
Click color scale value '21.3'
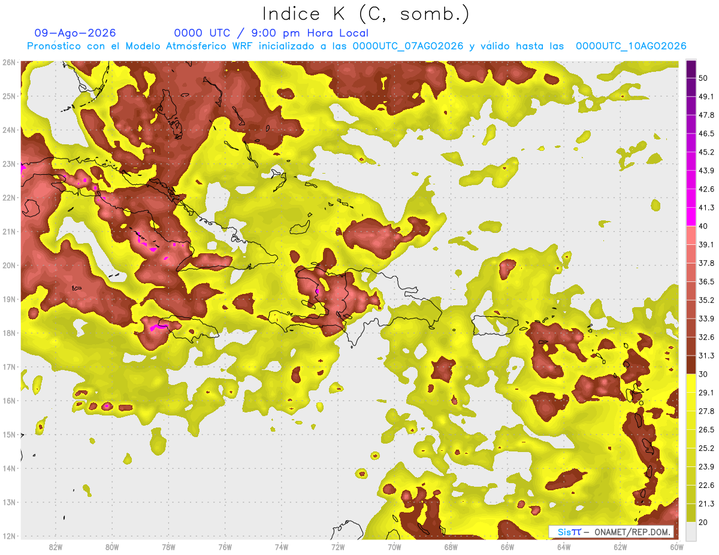click(x=706, y=504)
